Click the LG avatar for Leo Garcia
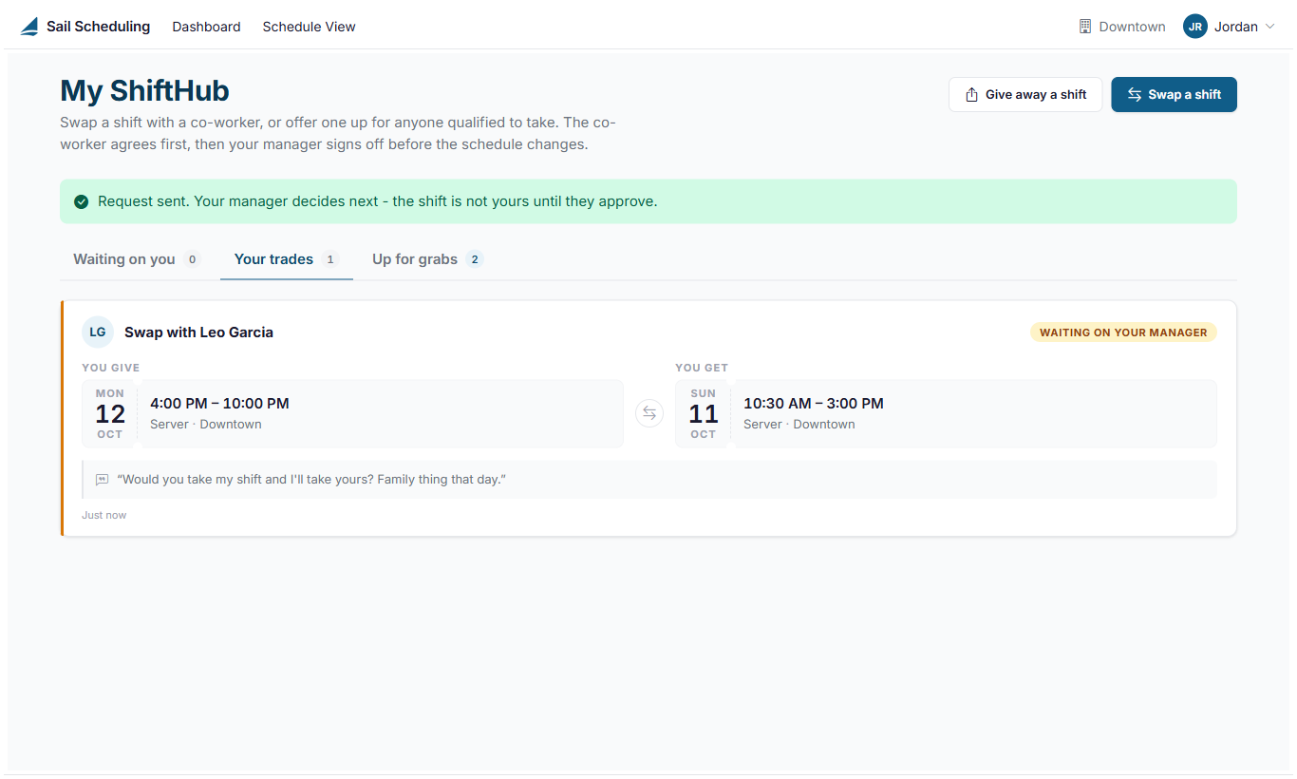 (x=98, y=332)
